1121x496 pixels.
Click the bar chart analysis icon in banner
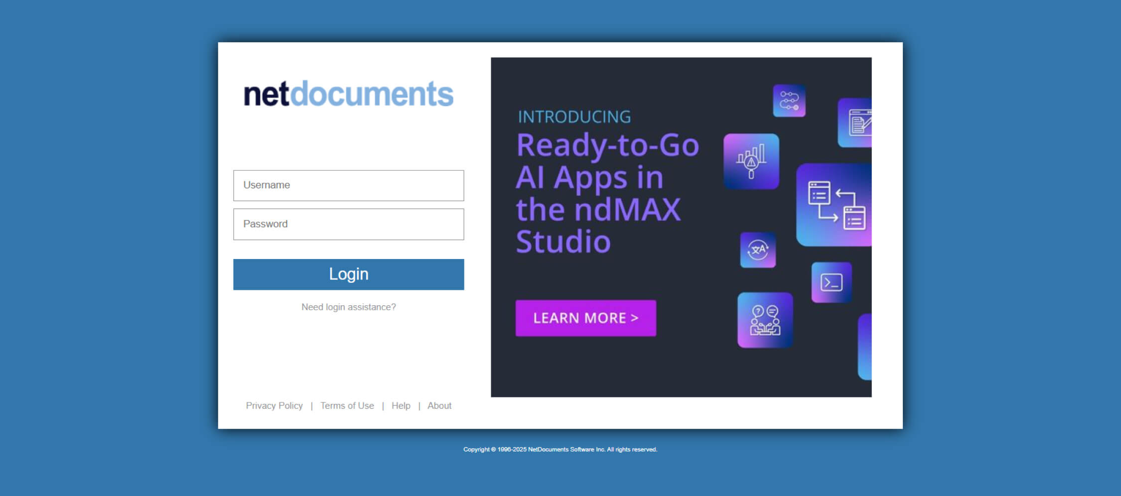pos(752,161)
